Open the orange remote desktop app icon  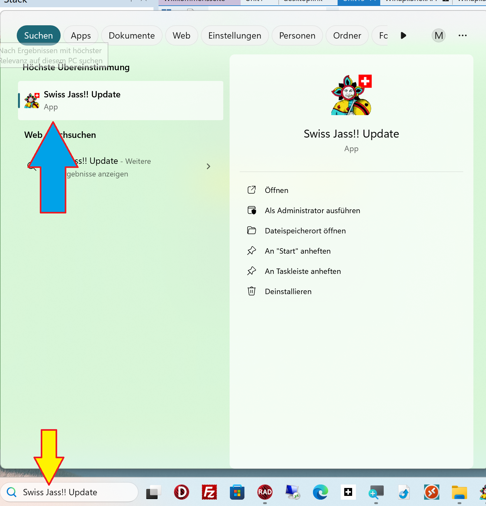pos(431,492)
